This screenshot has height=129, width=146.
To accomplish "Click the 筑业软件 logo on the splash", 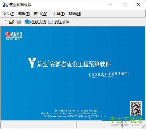I will (14, 36).
